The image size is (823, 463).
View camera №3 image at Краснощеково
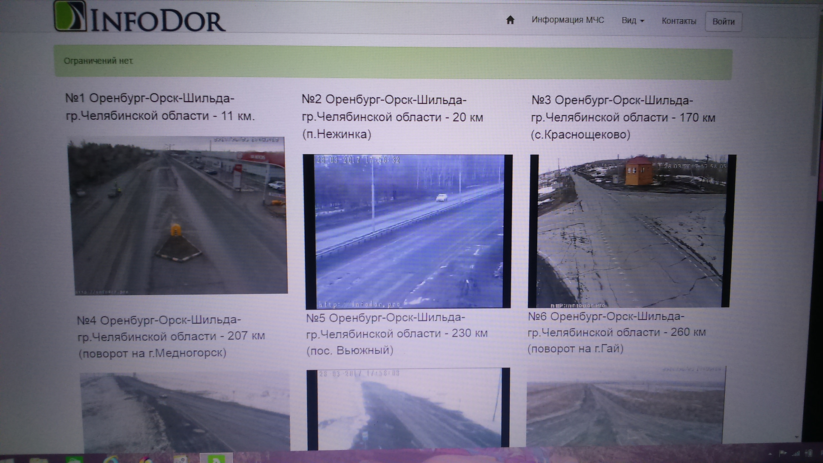(632, 231)
